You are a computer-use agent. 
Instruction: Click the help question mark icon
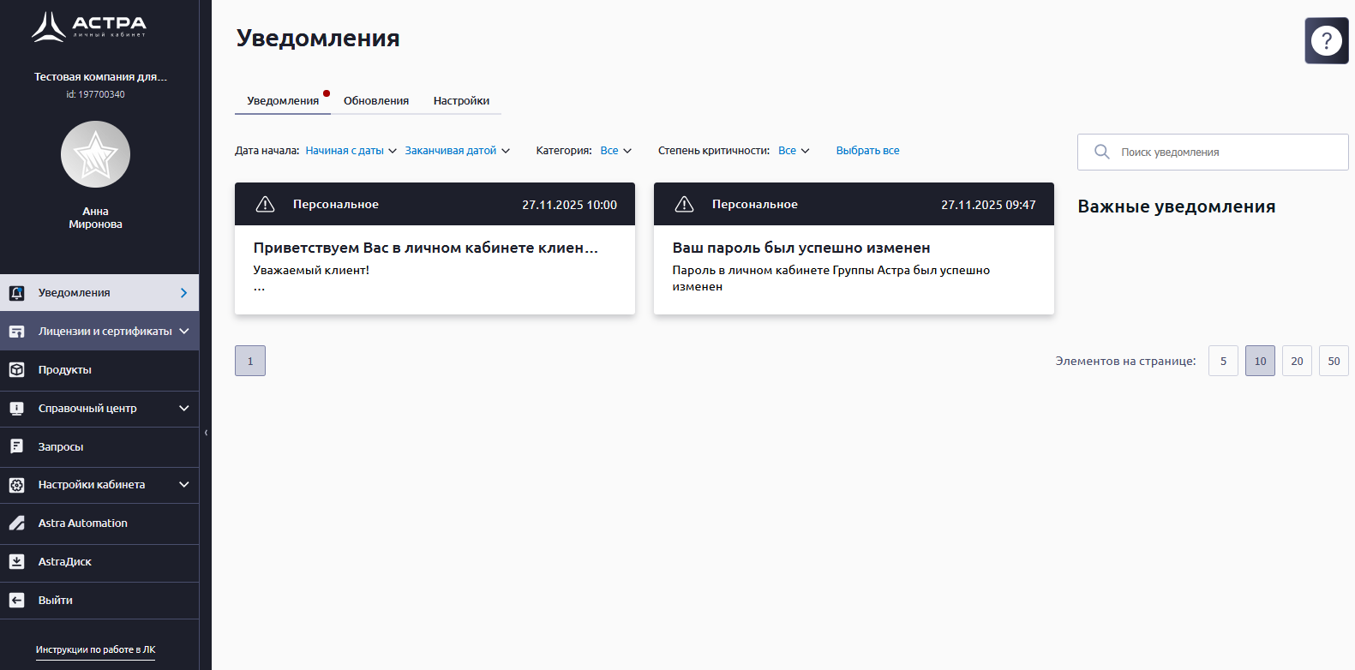click(1326, 40)
